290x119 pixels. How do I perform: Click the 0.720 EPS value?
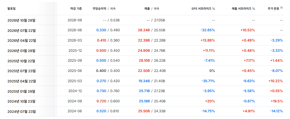point(101,101)
